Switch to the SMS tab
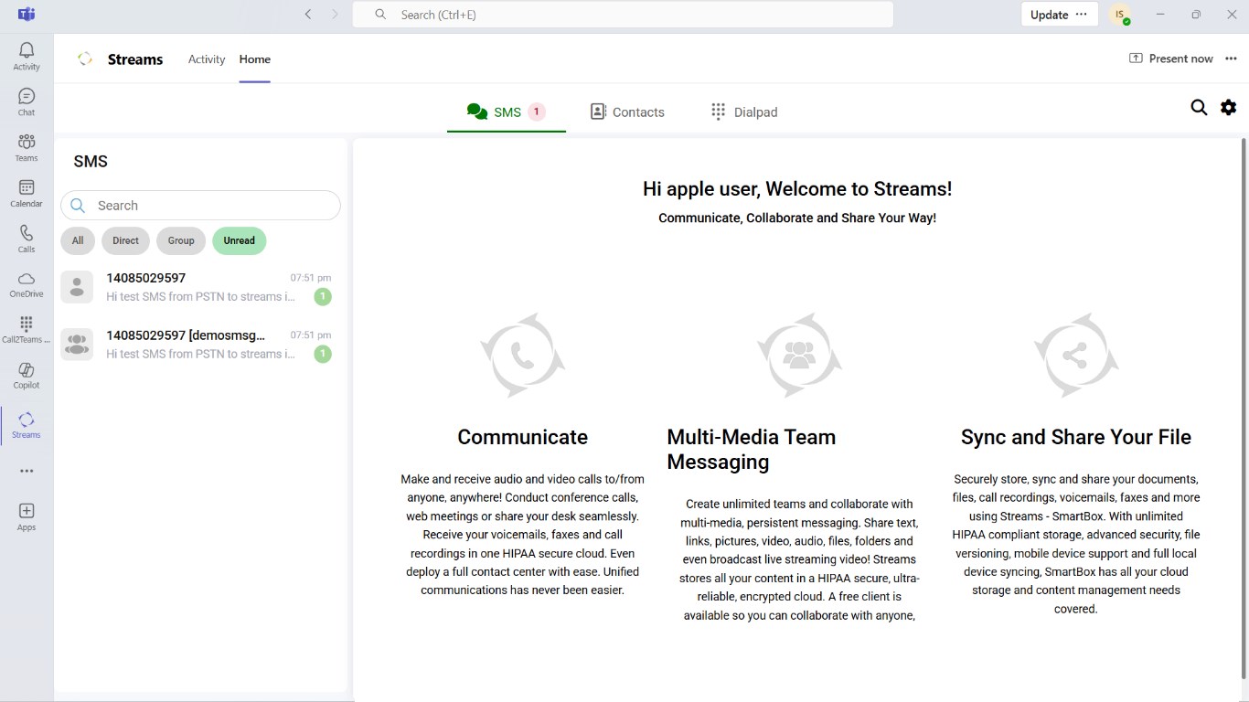The height and width of the screenshot is (702, 1249). pyautogui.click(x=507, y=112)
